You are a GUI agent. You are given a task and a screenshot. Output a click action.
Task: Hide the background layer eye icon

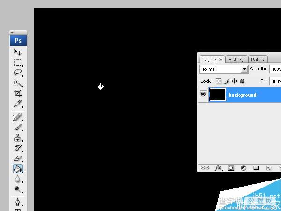203,94
